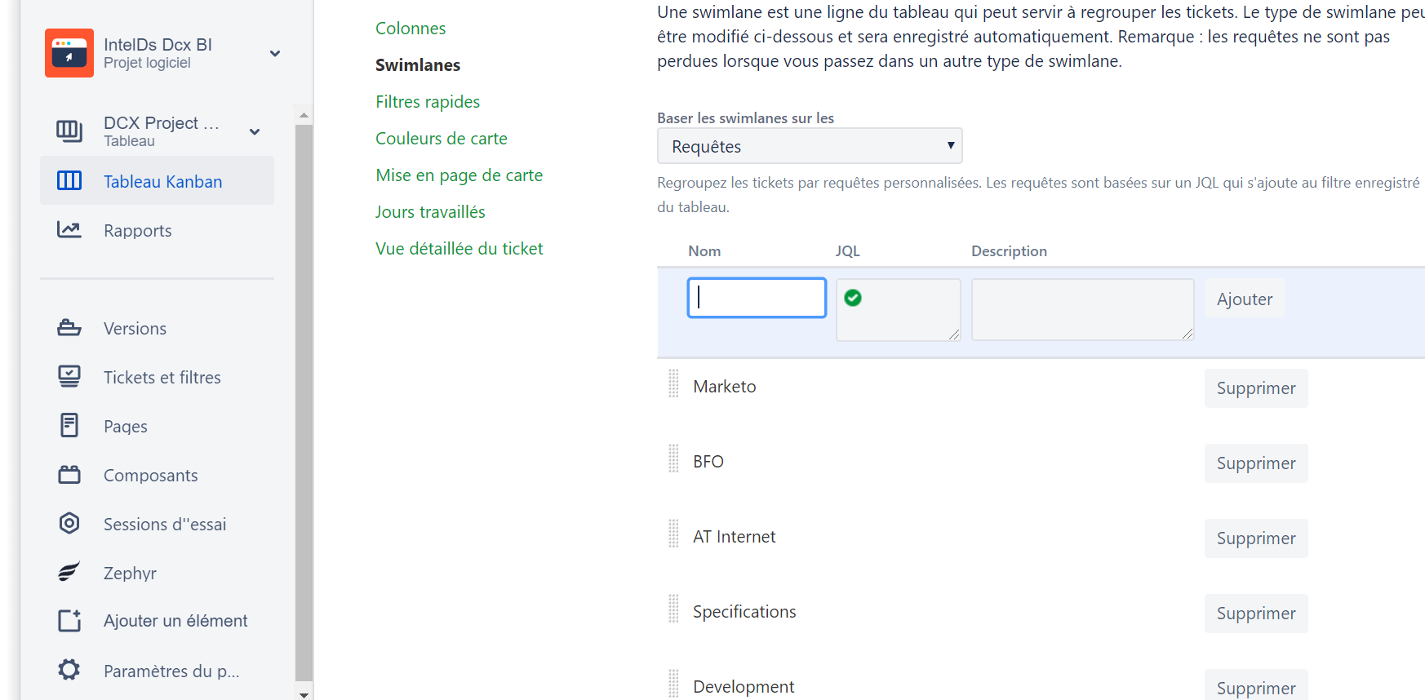Focus the swimlane Nom input field
This screenshot has height=700, width=1425.
click(757, 298)
